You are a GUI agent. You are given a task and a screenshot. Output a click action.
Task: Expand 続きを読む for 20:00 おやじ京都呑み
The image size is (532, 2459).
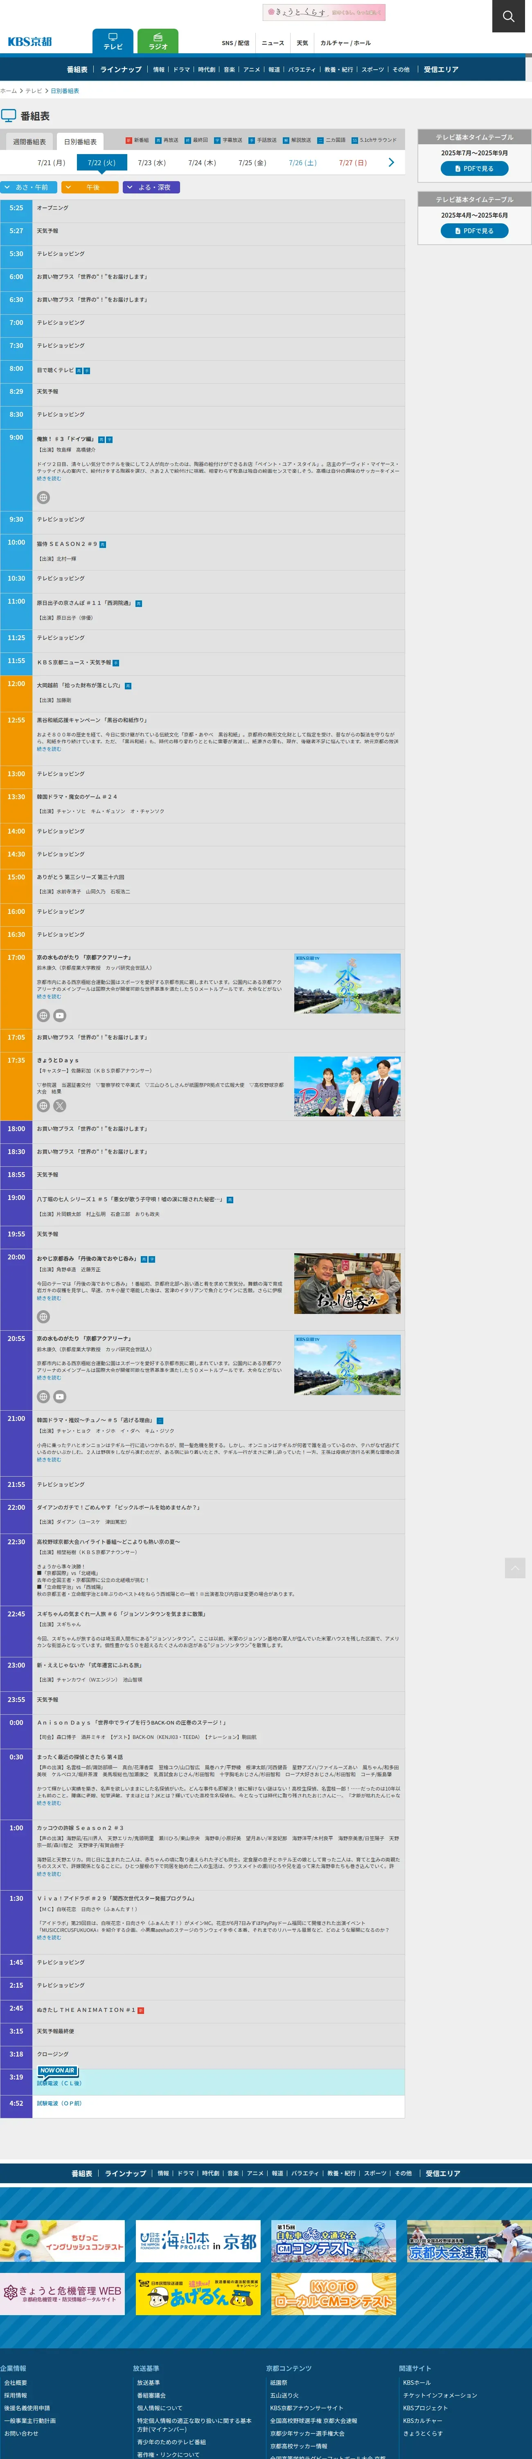coord(49,1298)
